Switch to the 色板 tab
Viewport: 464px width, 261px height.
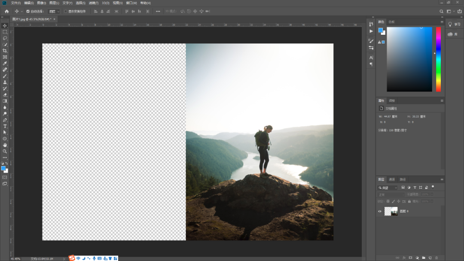tap(391, 22)
